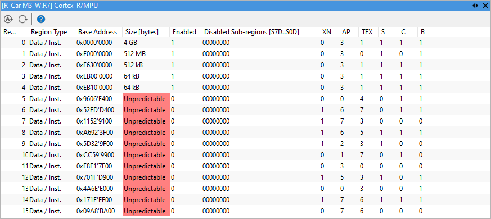Screen dimensions: 491x219
Task: Select the 4 GB size cell
Action: [x=131, y=43]
